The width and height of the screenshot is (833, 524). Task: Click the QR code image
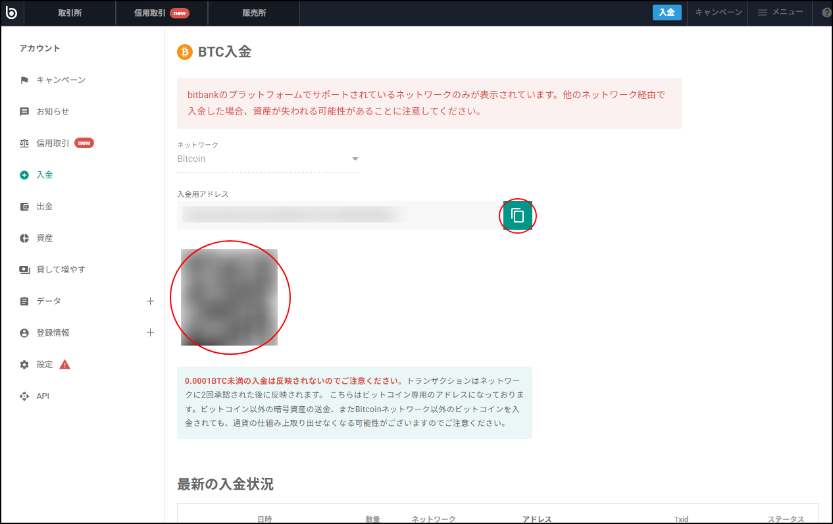tap(229, 298)
